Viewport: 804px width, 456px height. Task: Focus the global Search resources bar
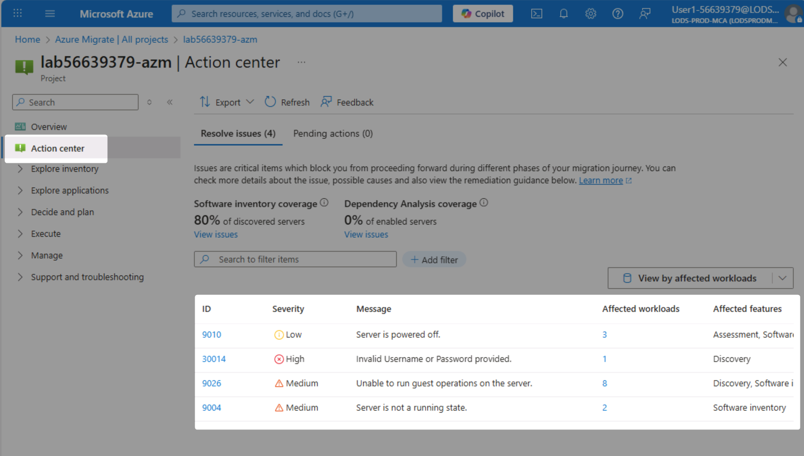306,14
